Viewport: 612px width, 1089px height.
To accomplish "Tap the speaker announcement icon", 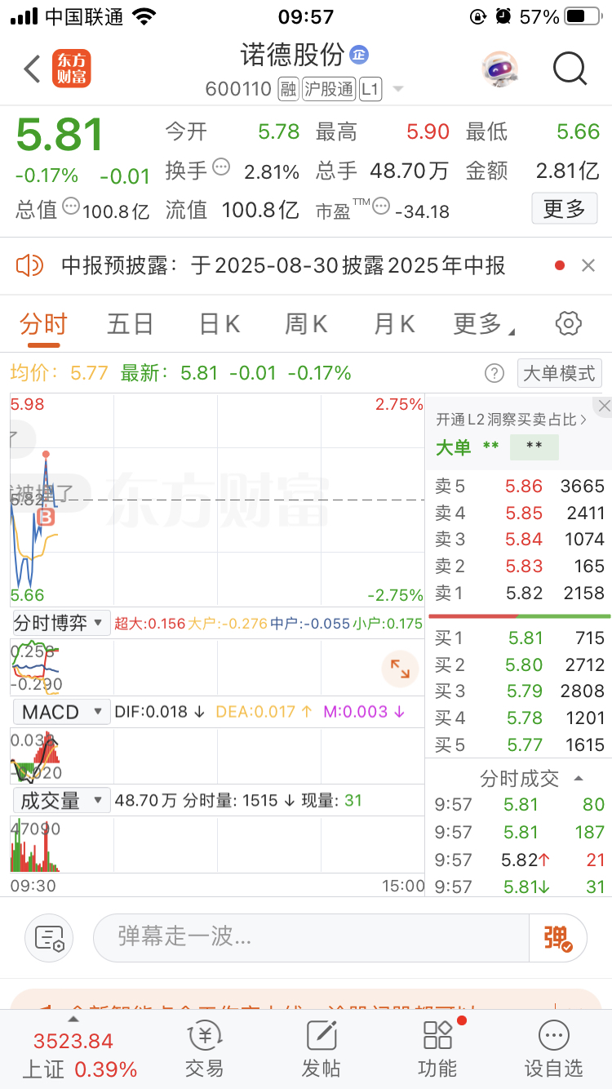I will (x=29, y=265).
